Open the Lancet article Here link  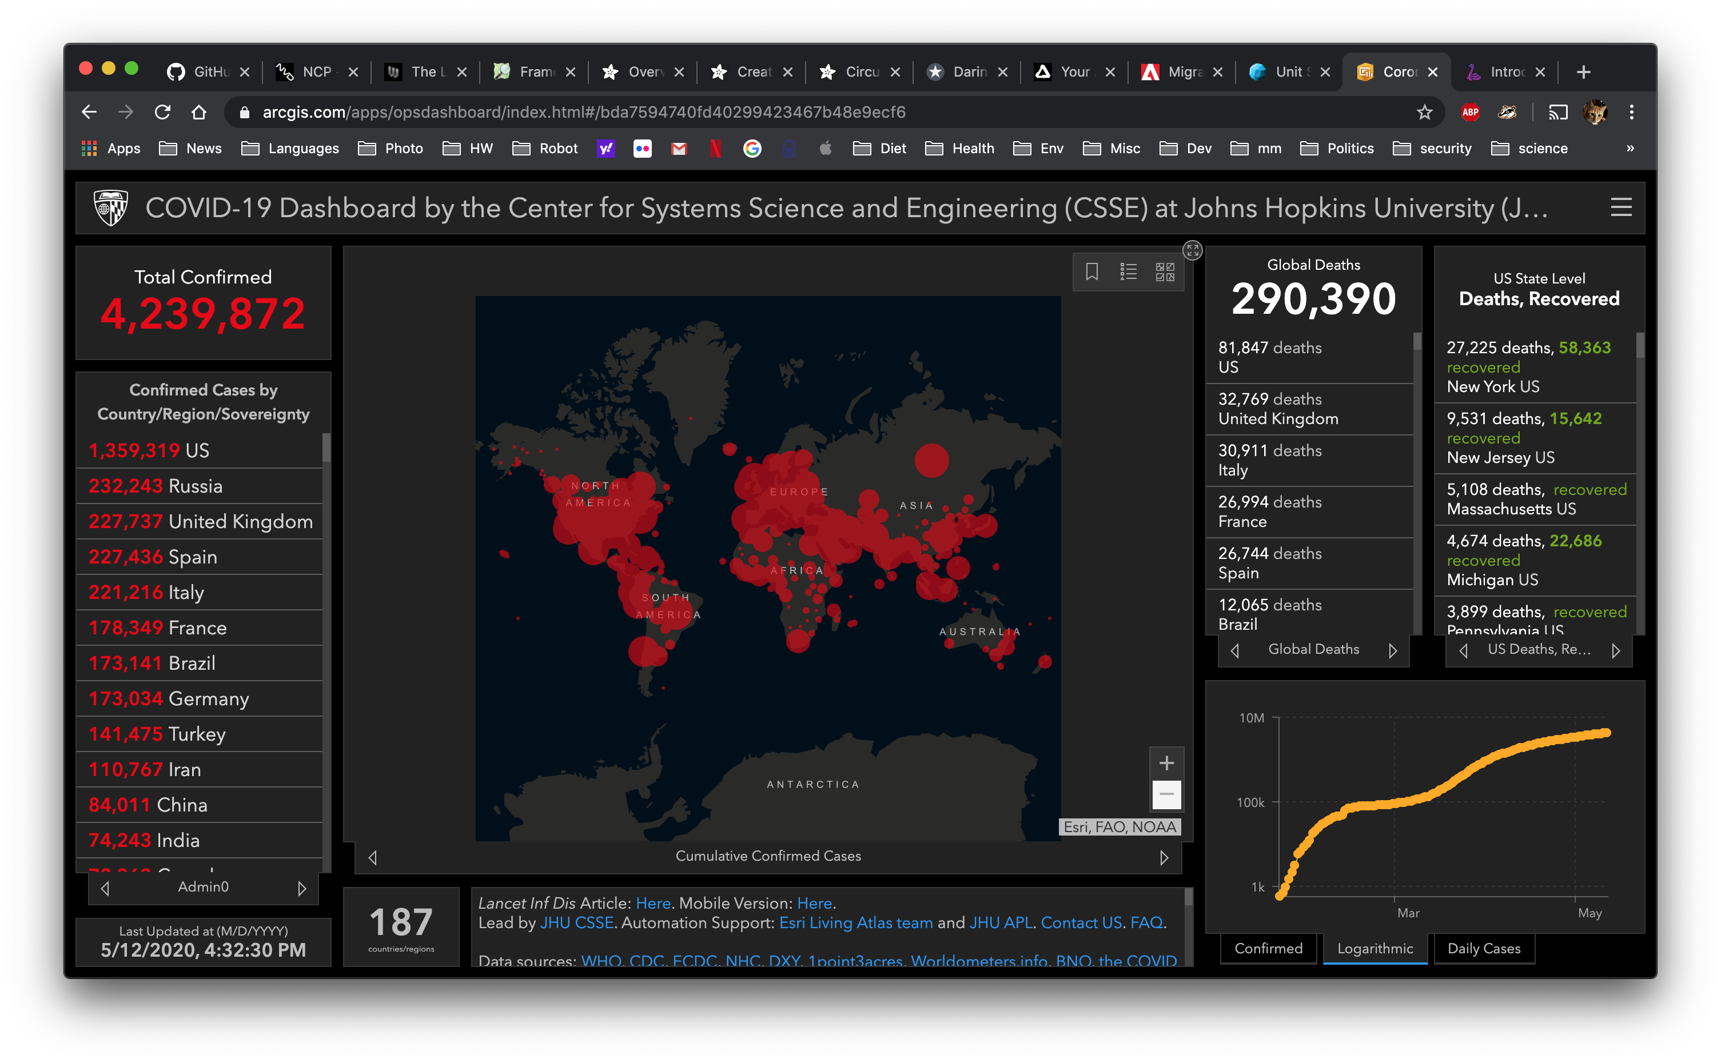point(653,903)
